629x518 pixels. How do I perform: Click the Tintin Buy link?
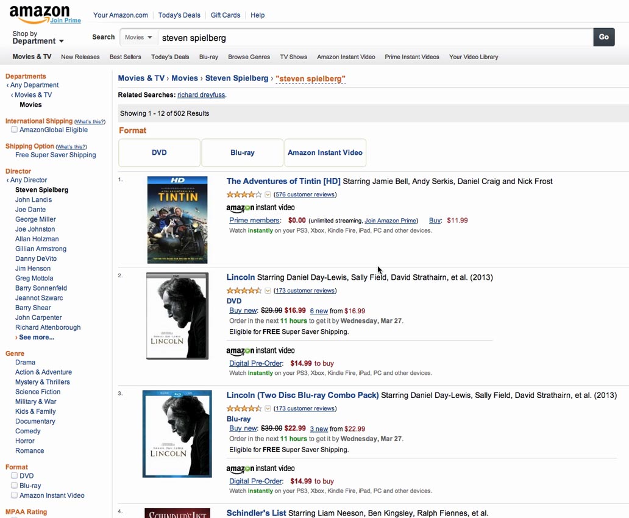(x=435, y=220)
